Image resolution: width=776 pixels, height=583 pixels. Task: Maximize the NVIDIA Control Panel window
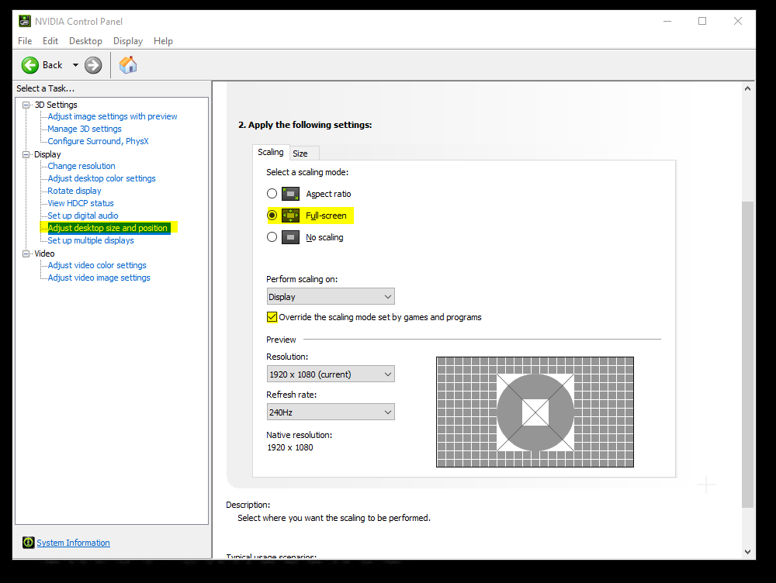(x=702, y=21)
